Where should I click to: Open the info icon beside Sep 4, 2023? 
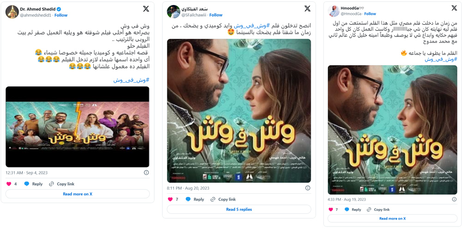coord(146,173)
